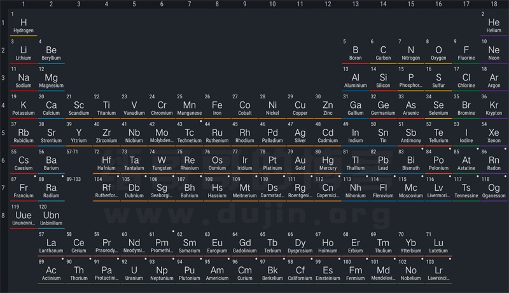Click the Calcium cell
509x293 pixels.
[x=52, y=105]
